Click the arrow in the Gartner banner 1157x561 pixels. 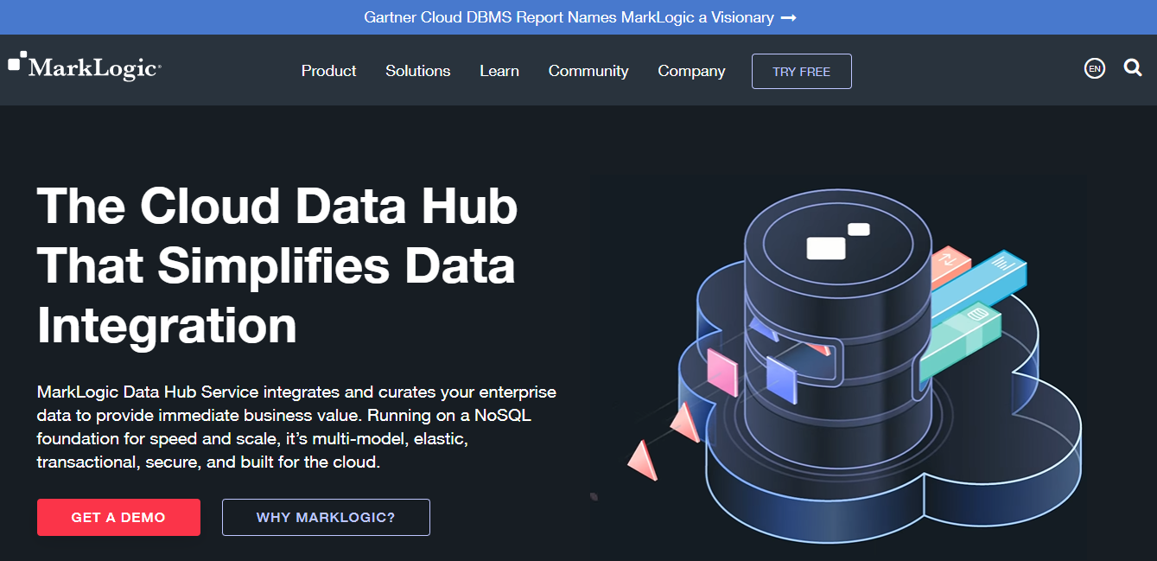click(788, 17)
